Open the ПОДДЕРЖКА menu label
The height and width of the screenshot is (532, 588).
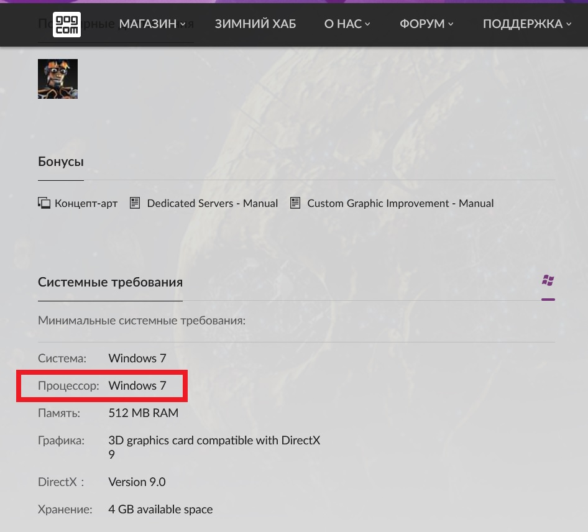click(523, 24)
